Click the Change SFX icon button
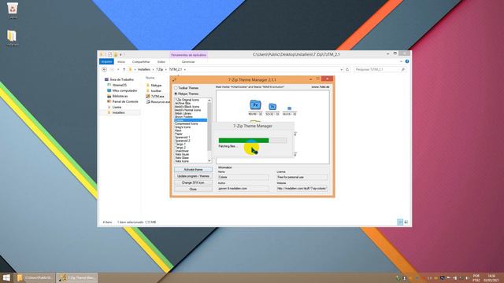Viewport: 504px width, 283px height. tap(193, 182)
